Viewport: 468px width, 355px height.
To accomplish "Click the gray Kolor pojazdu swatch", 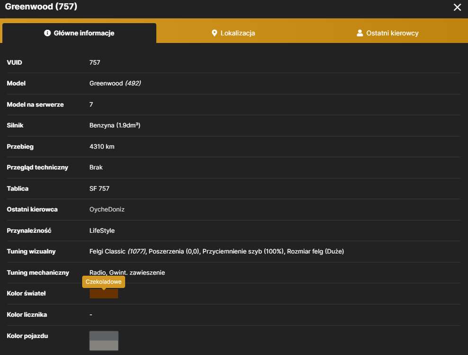I will [104, 341].
